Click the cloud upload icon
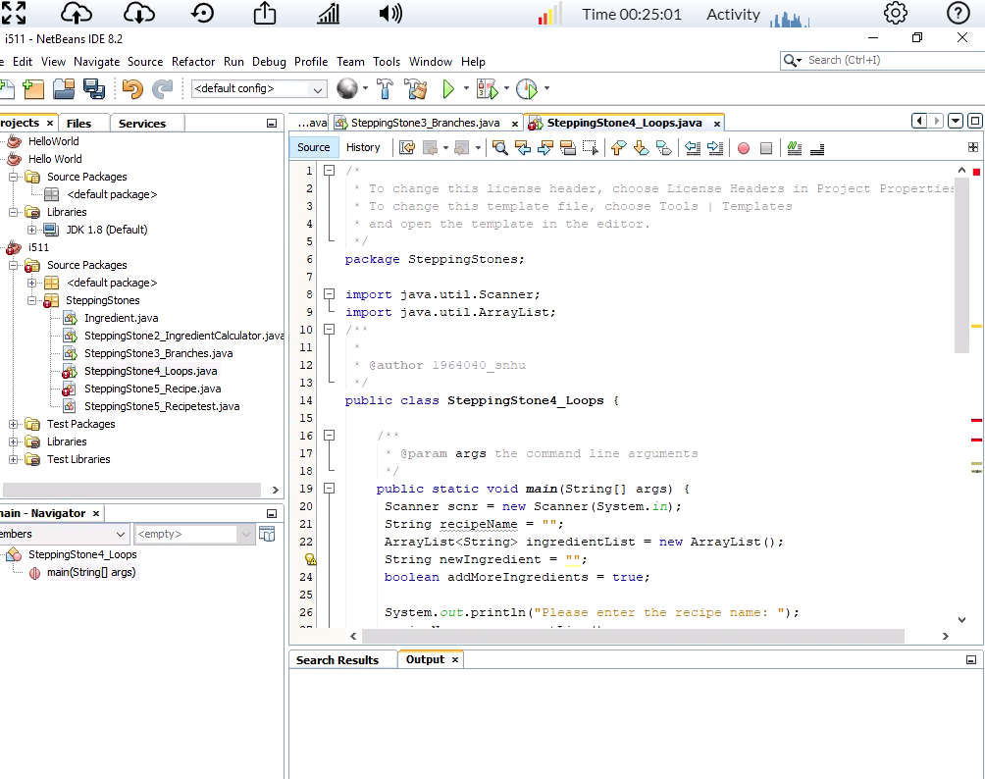The width and height of the screenshot is (985, 779). click(x=76, y=13)
